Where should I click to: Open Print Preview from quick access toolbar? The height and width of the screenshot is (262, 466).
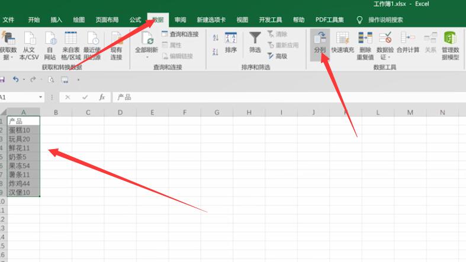tap(51, 79)
